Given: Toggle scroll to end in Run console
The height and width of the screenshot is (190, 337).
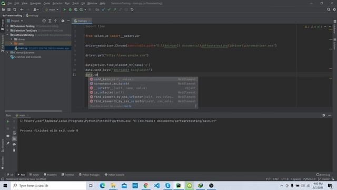Looking at the screenshot, I should pos(14,138).
